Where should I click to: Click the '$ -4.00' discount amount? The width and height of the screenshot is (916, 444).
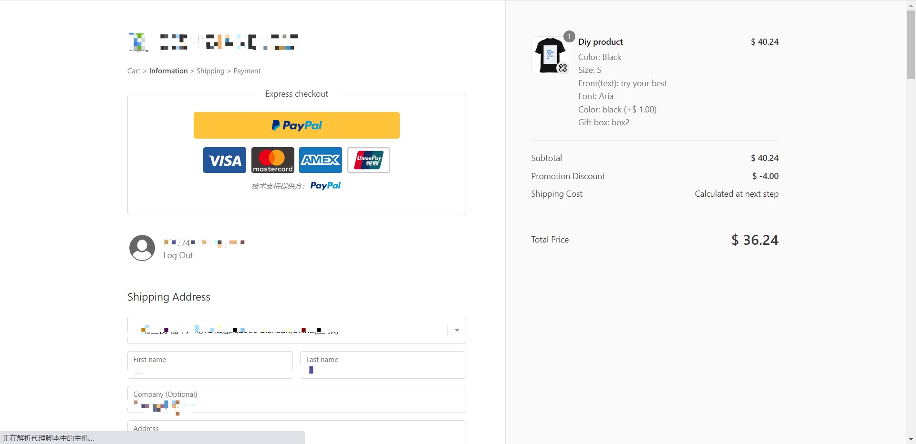tap(765, 176)
